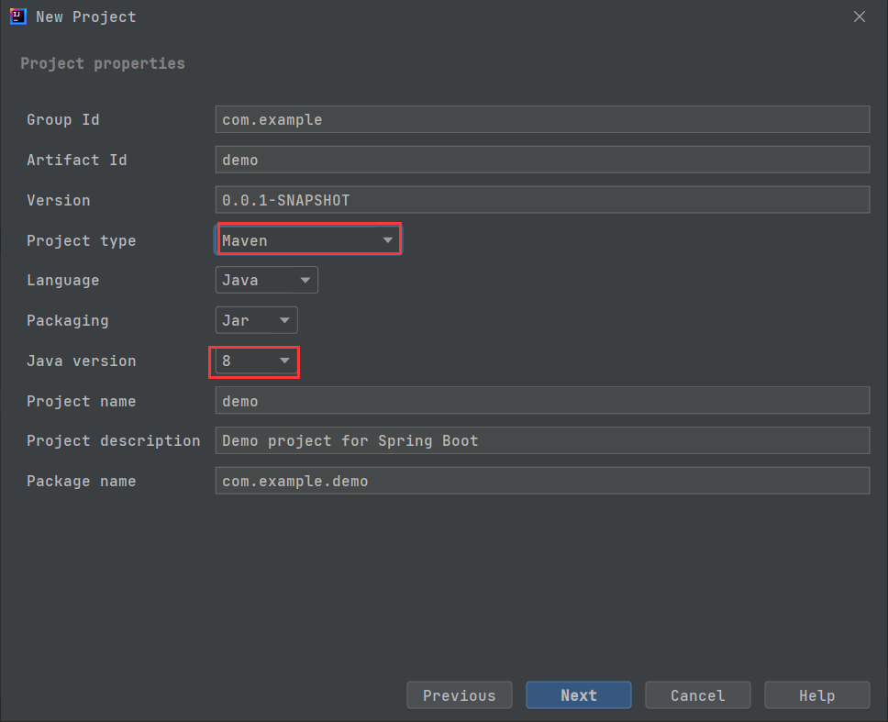Select the Project name input field

coord(541,401)
